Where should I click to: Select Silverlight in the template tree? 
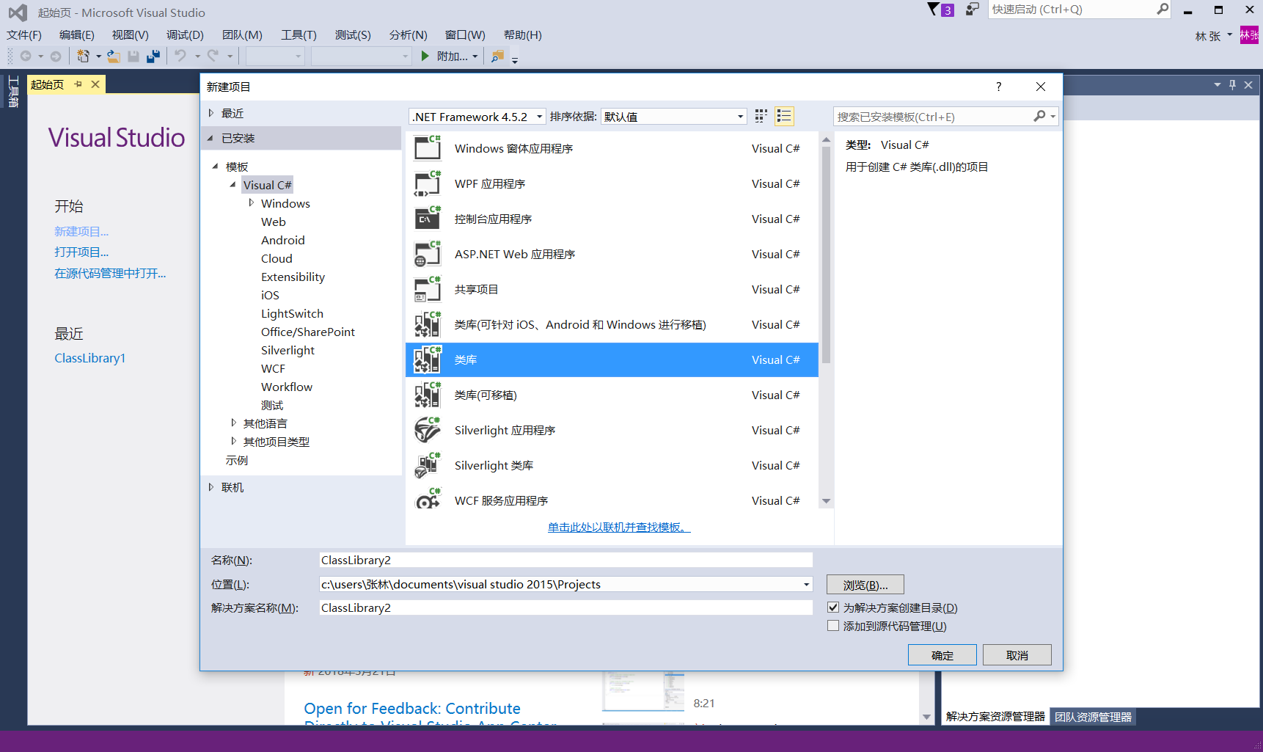[288, 350]
